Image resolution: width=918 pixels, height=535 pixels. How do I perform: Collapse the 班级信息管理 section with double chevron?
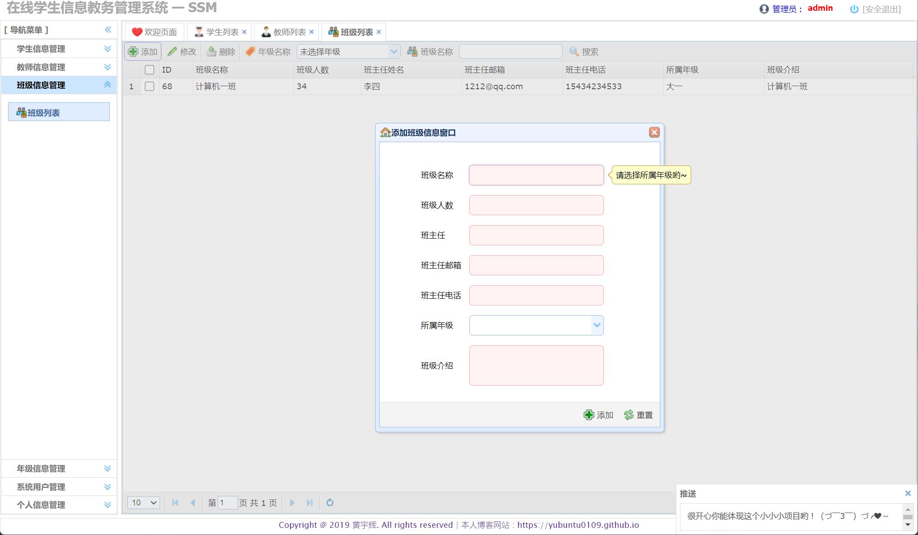(107, 84)
